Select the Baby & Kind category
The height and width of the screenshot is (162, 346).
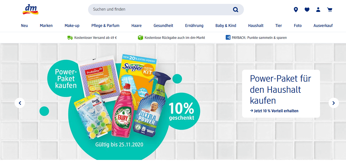click(226, 25)
